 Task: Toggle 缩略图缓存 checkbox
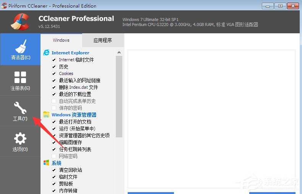click(x=54, y=142)
